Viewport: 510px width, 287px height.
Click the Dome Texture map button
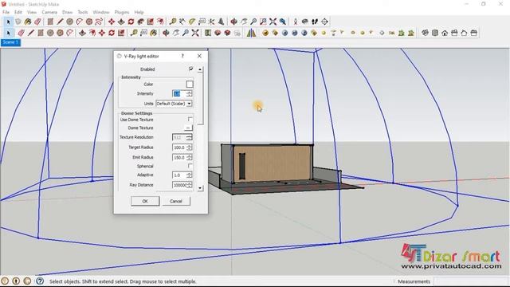click(188, 128)
